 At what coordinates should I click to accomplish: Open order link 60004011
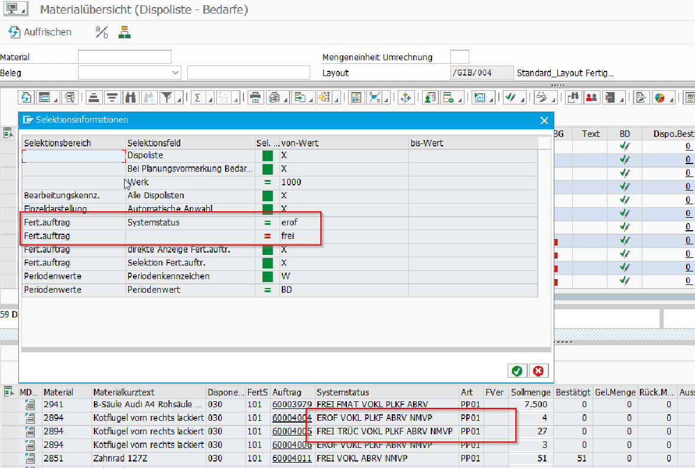(291, 457)
